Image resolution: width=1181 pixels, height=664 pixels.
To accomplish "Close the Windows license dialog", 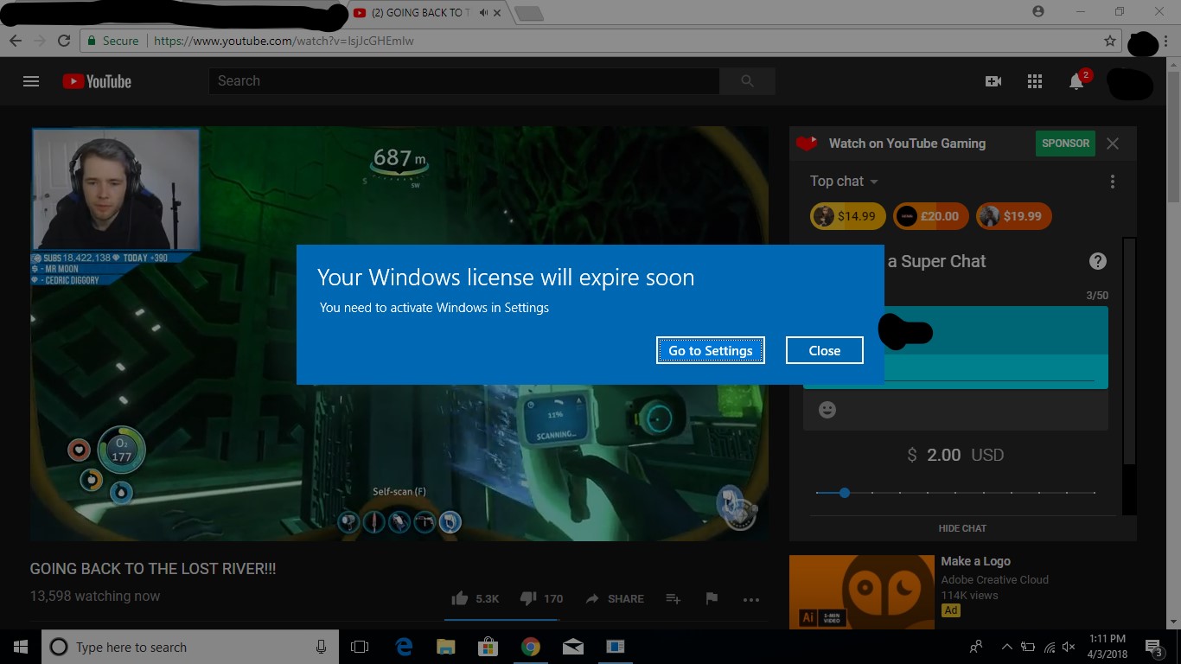I will pos(825,350).
